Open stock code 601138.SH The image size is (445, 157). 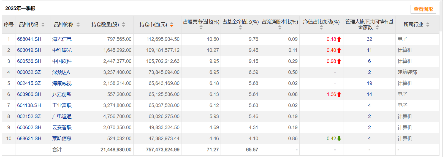(29, 105)
